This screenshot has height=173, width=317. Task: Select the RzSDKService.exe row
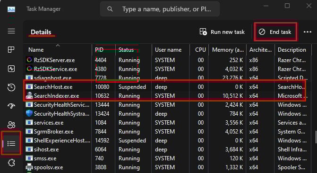tap(167, 69)
